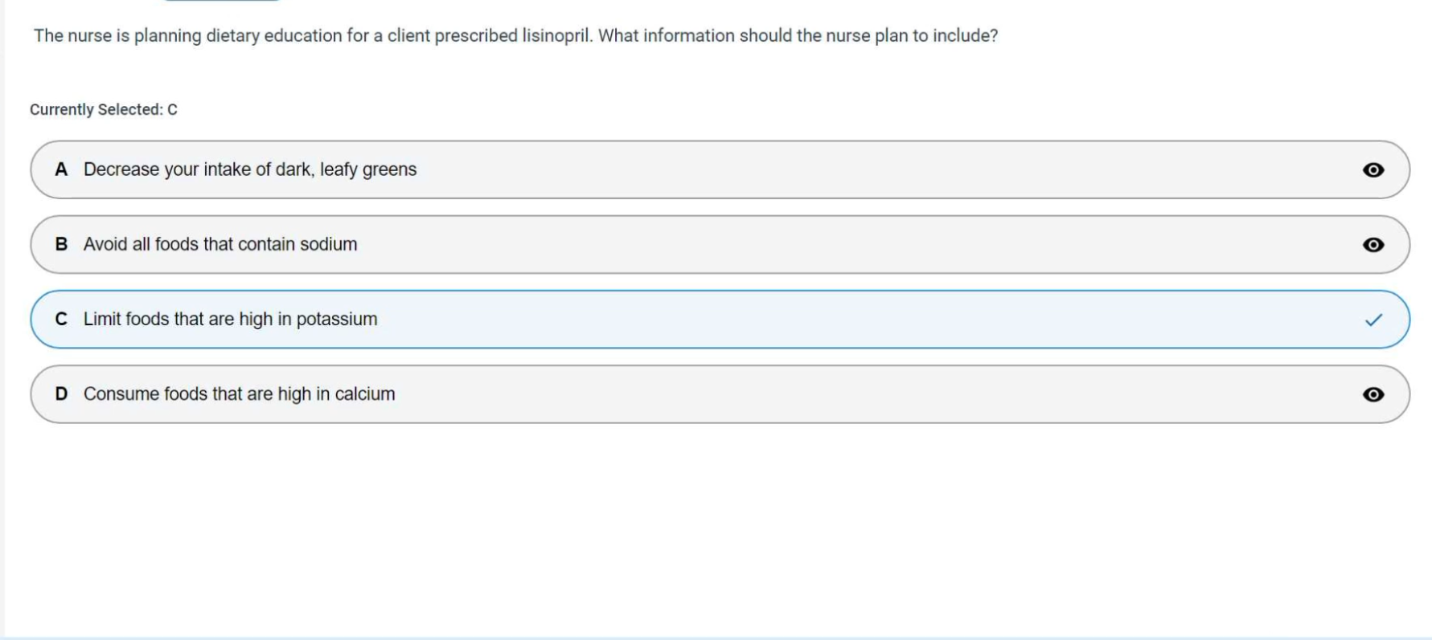1432x640 pixels.
Task: Click the word "calcium" in option D
Action: (x=365, y=394)
